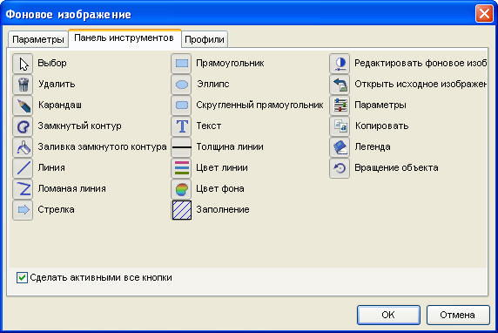498x333 pixels.
Task: Click Открыть исходное изображение icon
Action: coord(340,85)
